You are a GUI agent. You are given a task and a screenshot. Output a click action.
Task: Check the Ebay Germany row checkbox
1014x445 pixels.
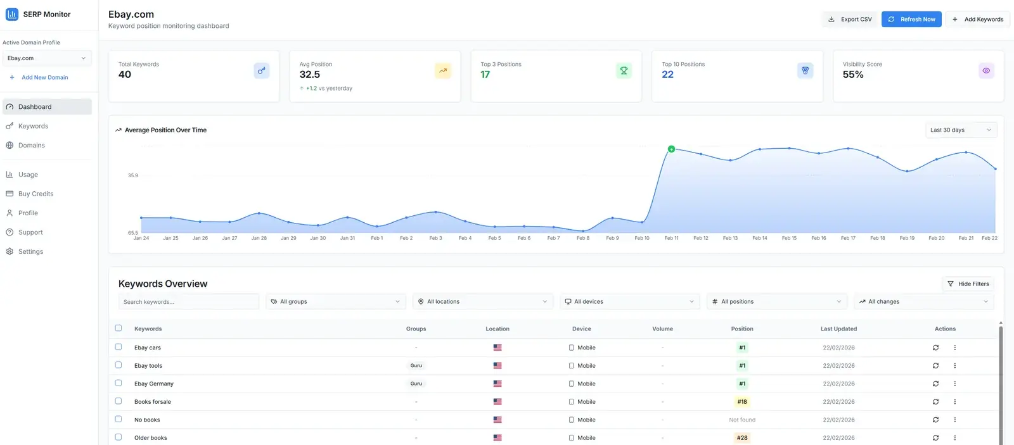coord(119,383)
